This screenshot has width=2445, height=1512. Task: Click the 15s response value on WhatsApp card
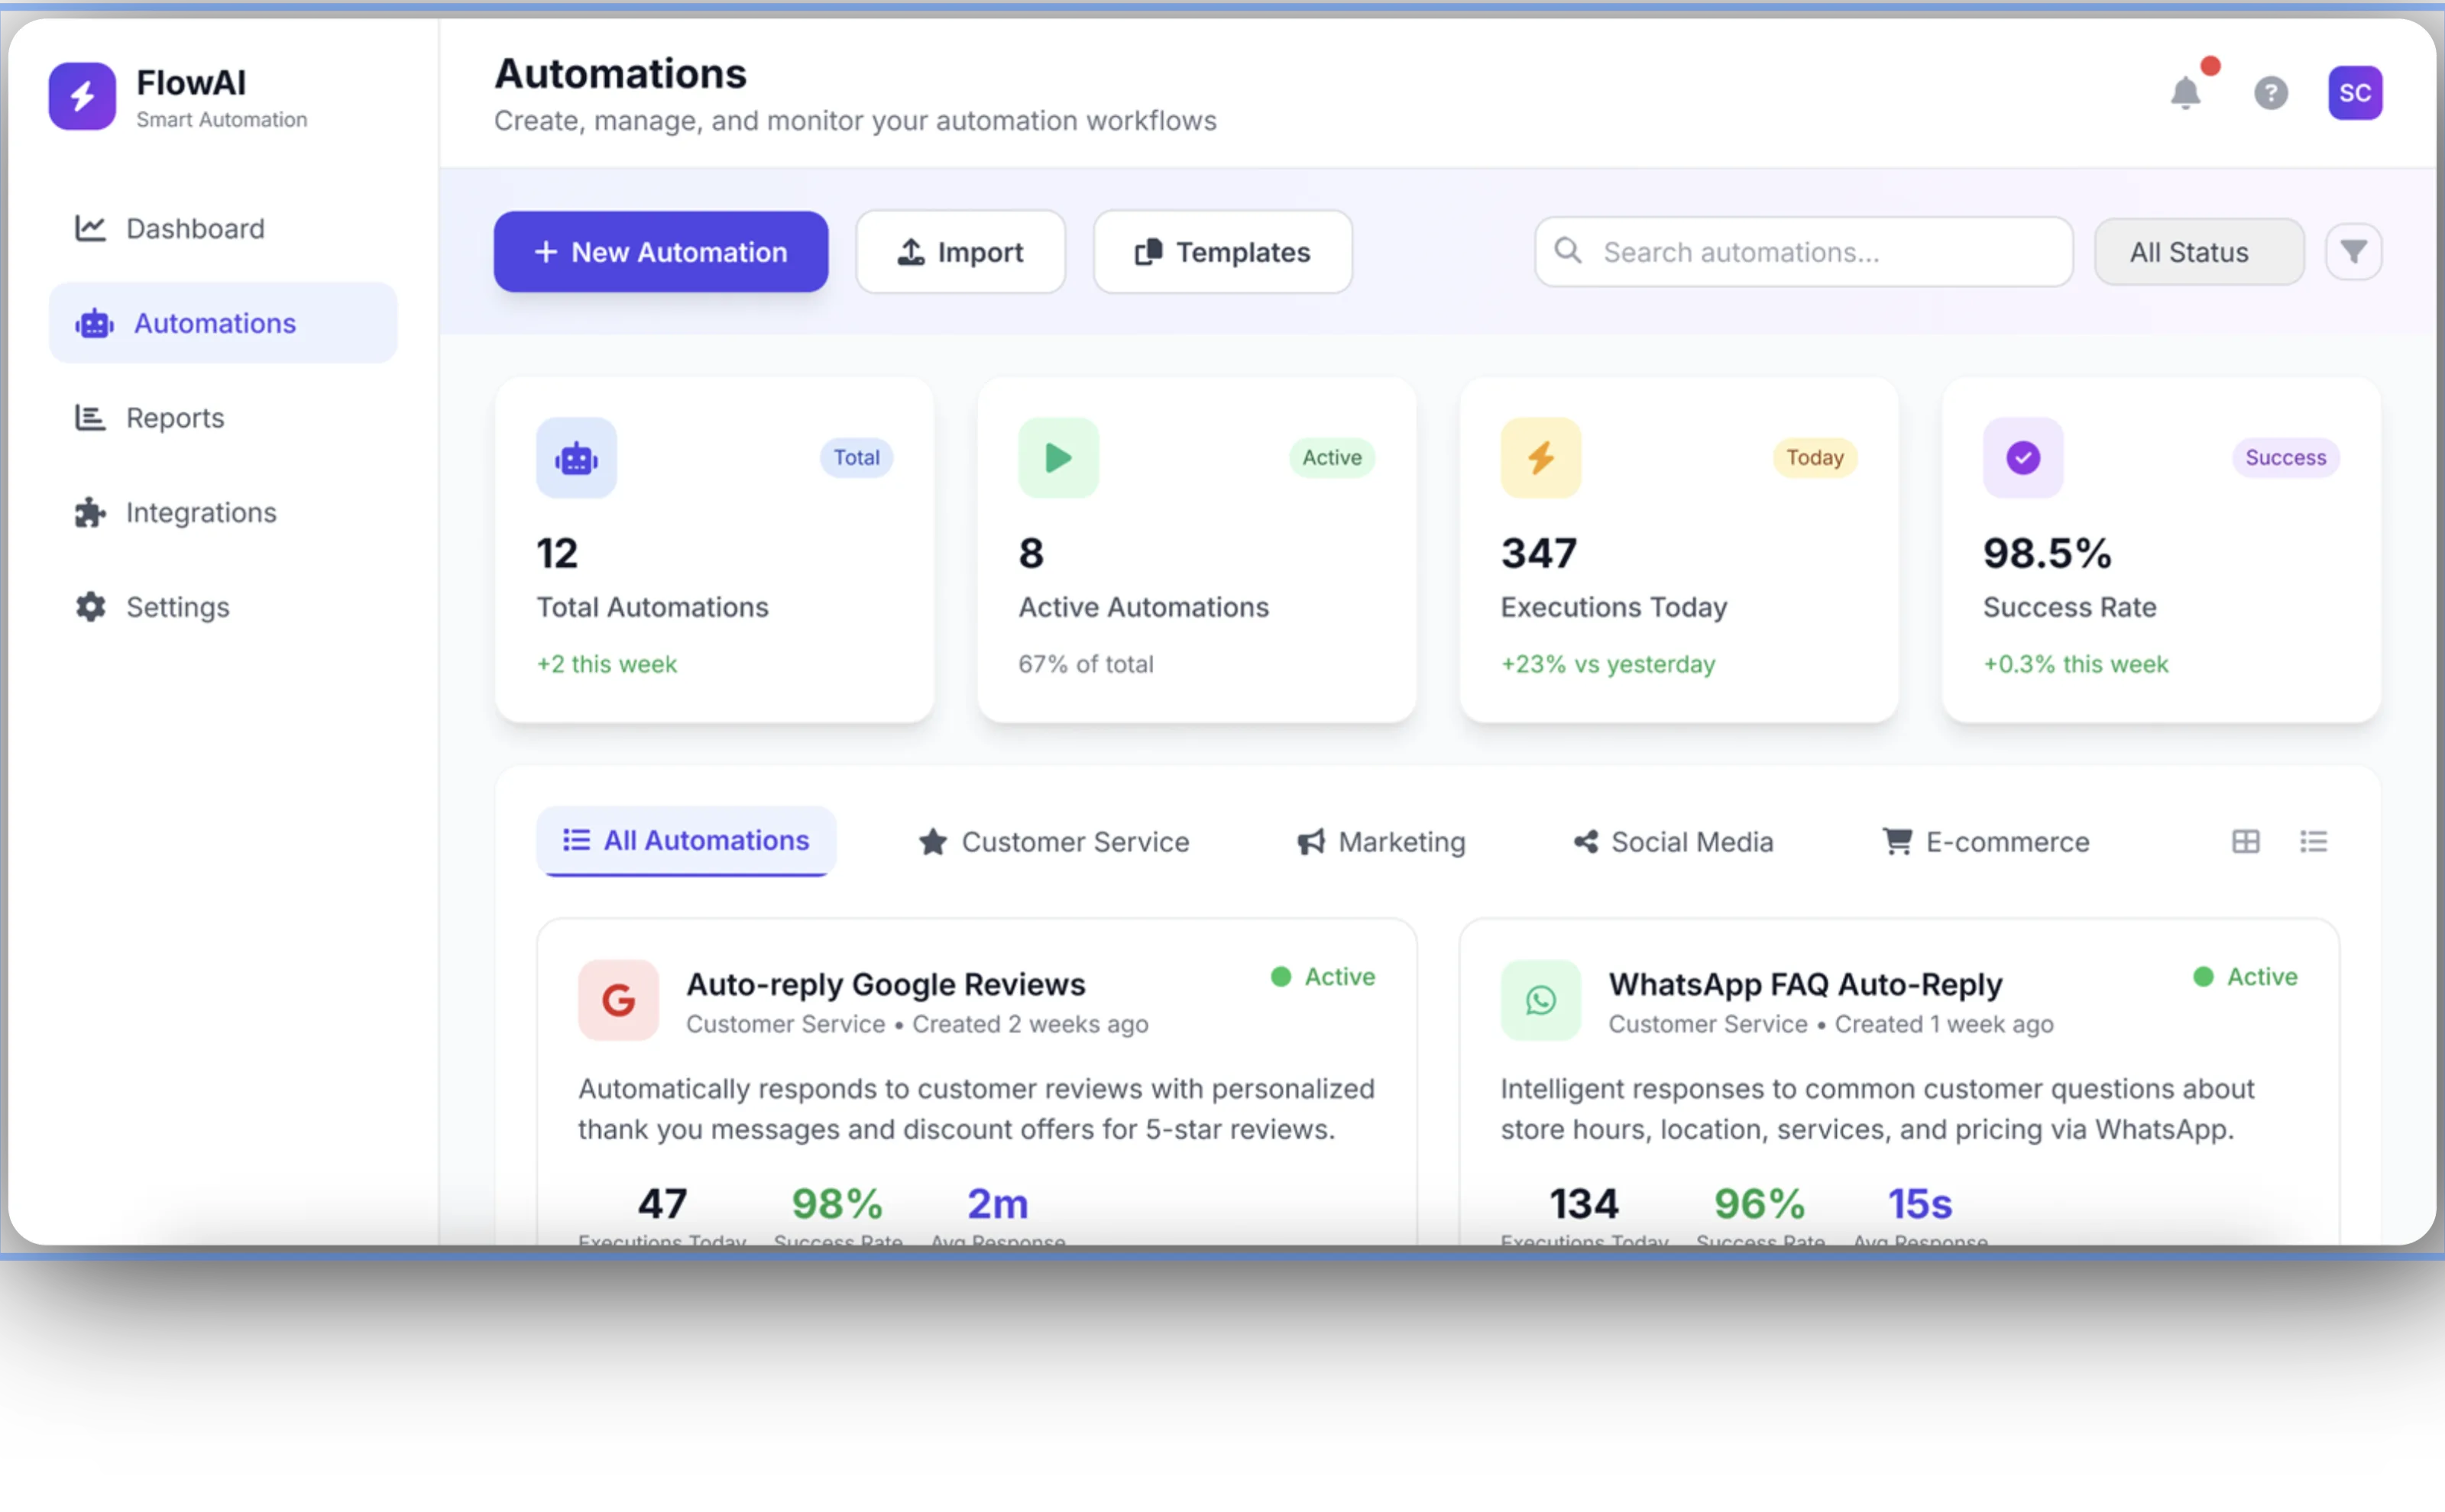click(1920, 1203)
